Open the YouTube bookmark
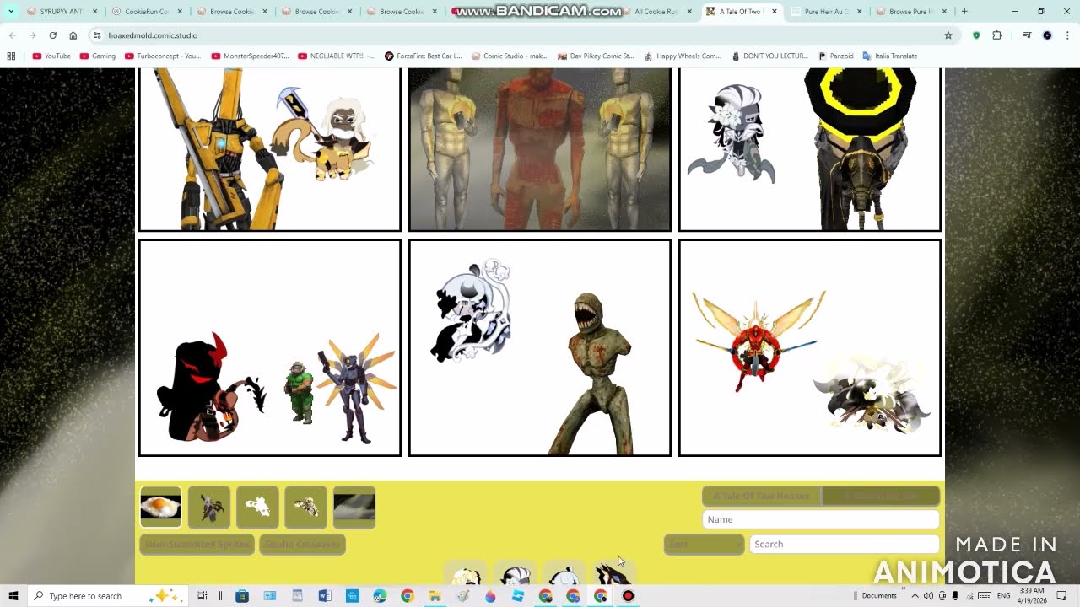 tap(51, 56)
